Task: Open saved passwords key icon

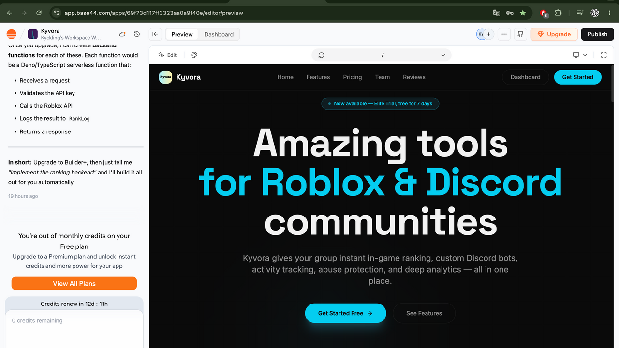Action: (509, 13)
